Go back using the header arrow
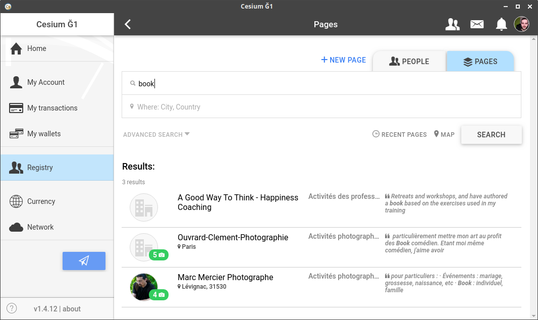This screenshot has height=320, width=538. click(128, 24)
